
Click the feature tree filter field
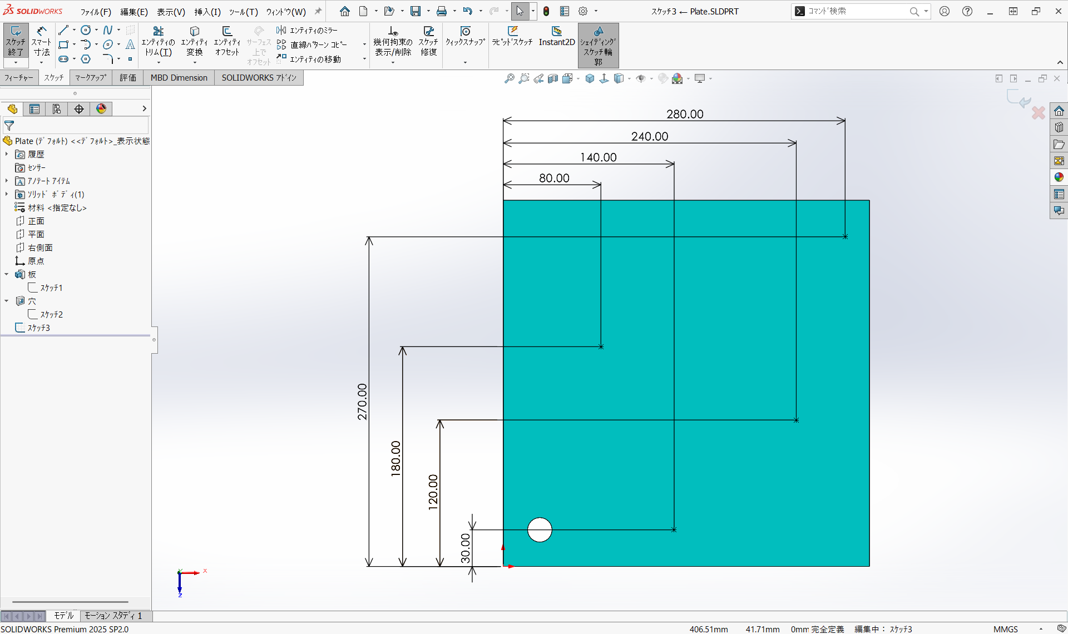click(x=76, y=126)
